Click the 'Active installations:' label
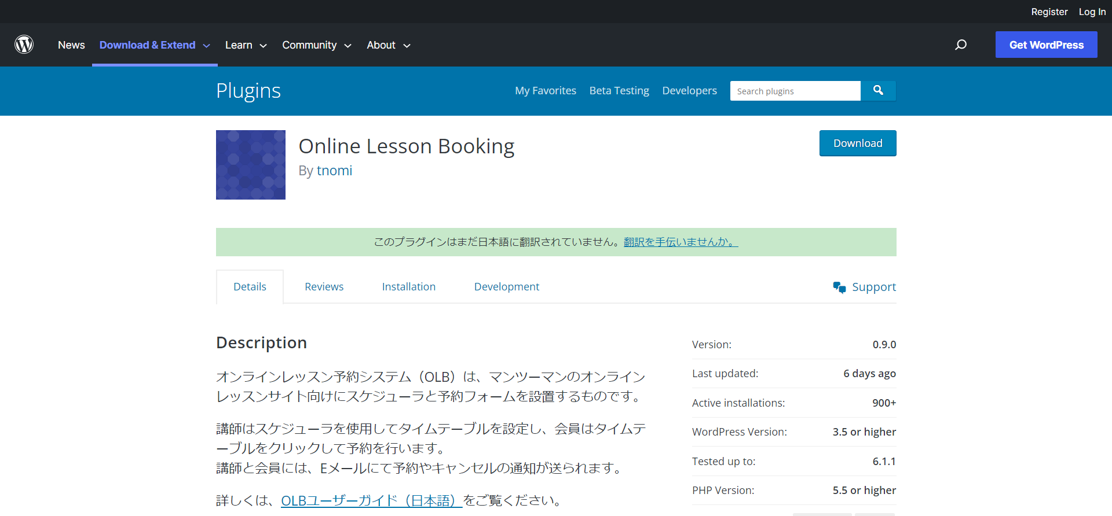The image size is (1112, 516). pos(738,403)
